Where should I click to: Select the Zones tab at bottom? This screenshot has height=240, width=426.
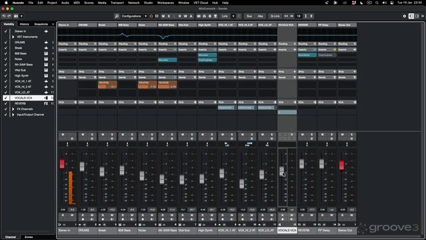tap(29, 237)
